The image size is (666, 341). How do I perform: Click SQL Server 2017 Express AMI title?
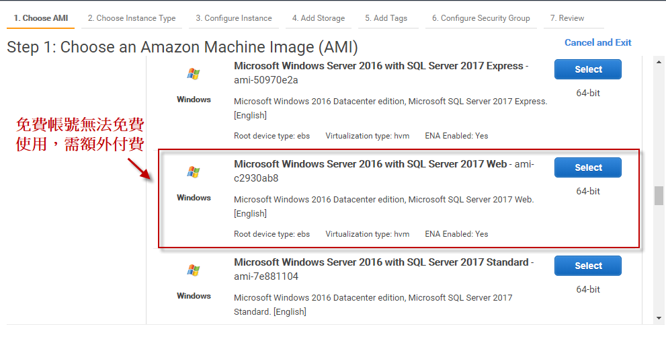tap(378, 66)
